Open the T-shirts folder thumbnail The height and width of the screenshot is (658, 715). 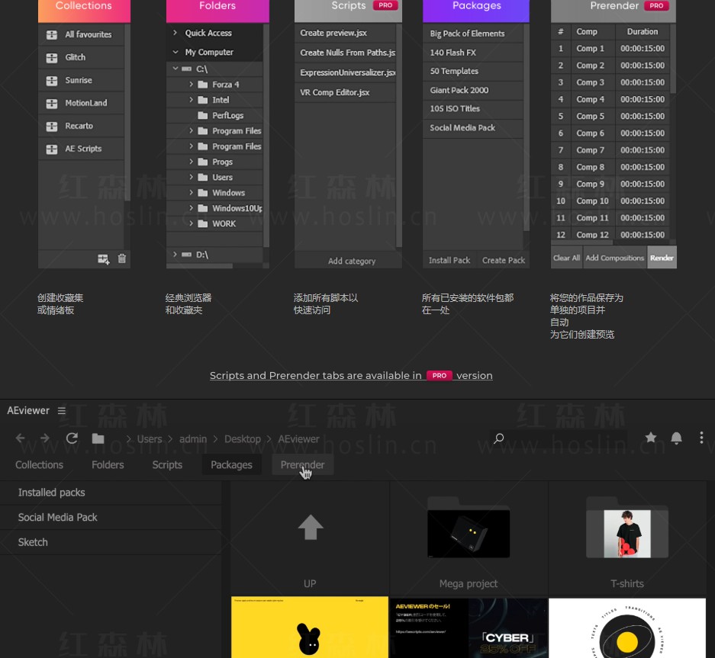[627, 527]
